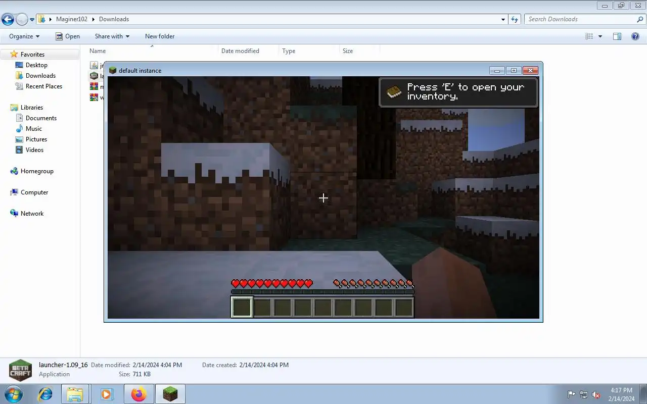Screen dimensions: 647x404
Task: Switch to Windows Explorer on the taskbar
Action: click(x=75, y=394)
